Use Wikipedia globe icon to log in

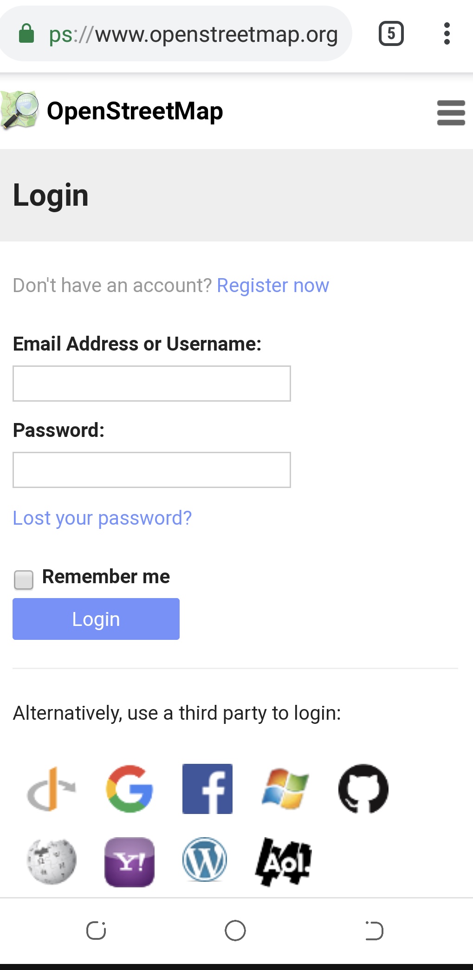52,862
